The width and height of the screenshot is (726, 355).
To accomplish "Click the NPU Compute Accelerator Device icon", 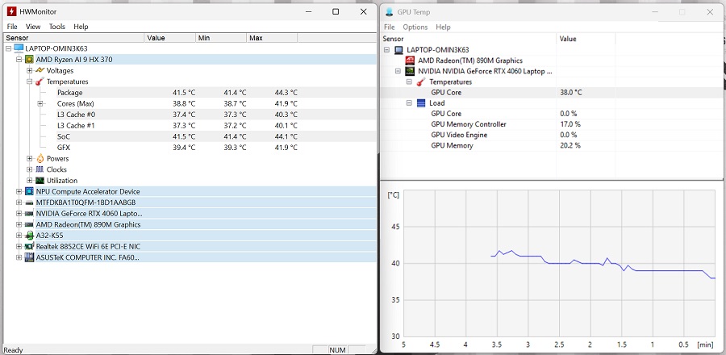I will point(29,192).
